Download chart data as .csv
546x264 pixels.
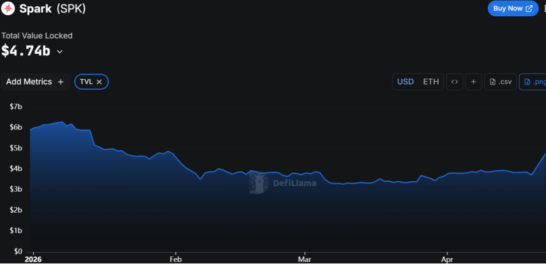pyautogui.click(x=501, y=82)
